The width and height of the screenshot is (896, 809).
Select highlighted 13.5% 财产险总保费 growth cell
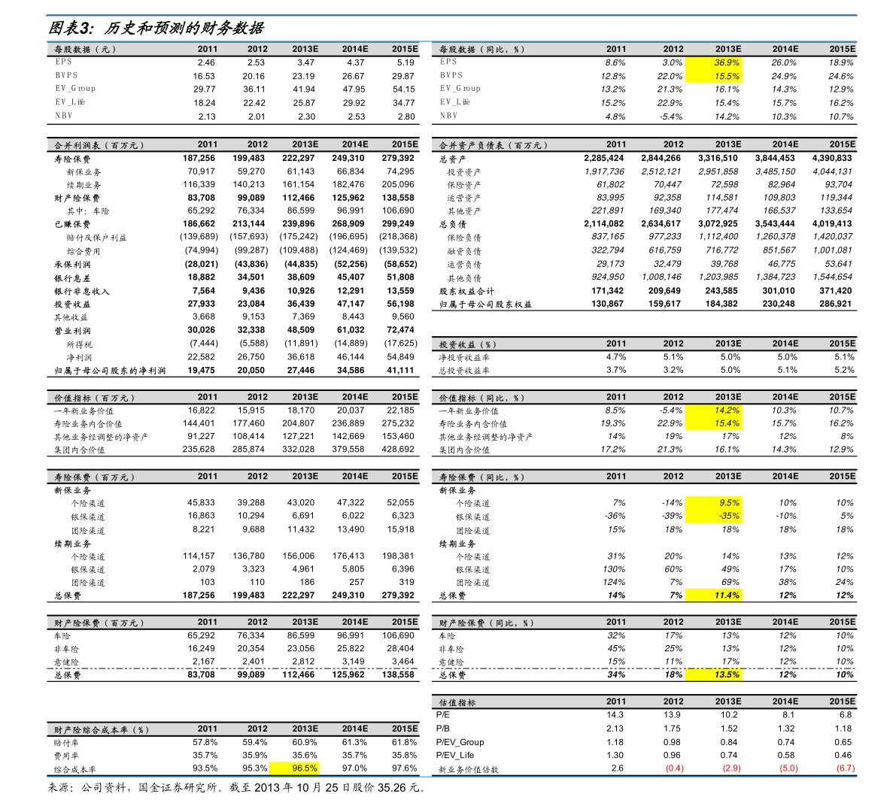point(714,675)
